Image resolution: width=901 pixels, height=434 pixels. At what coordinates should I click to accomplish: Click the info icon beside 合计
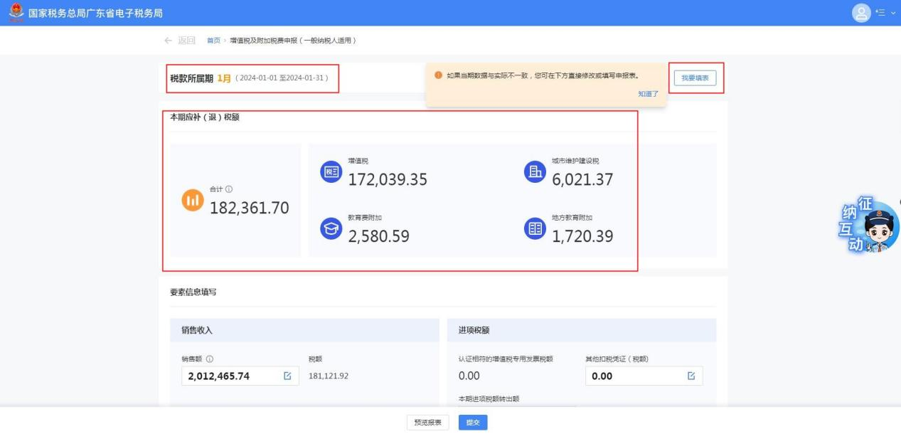(x=229, y=189)
